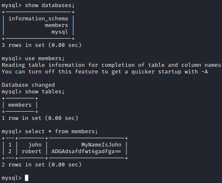
Task: Click the username 'robert' cell
Action: point(32,151)
